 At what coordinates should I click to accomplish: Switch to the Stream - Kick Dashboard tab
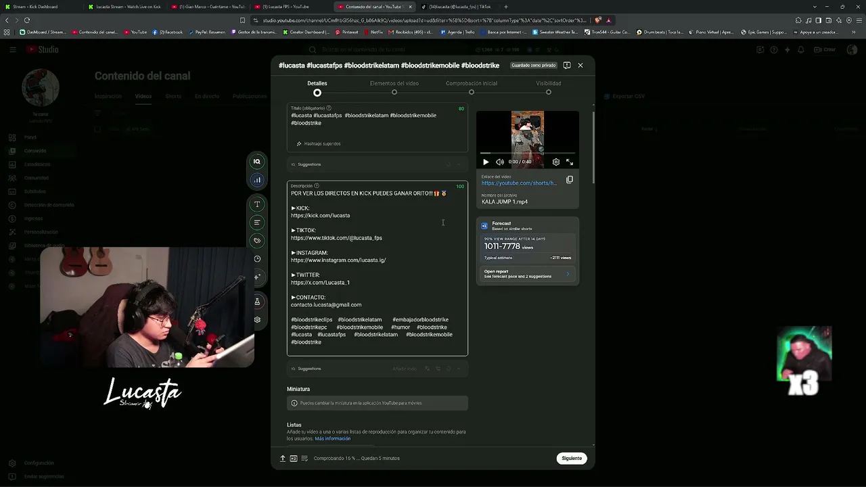(42, 7)
